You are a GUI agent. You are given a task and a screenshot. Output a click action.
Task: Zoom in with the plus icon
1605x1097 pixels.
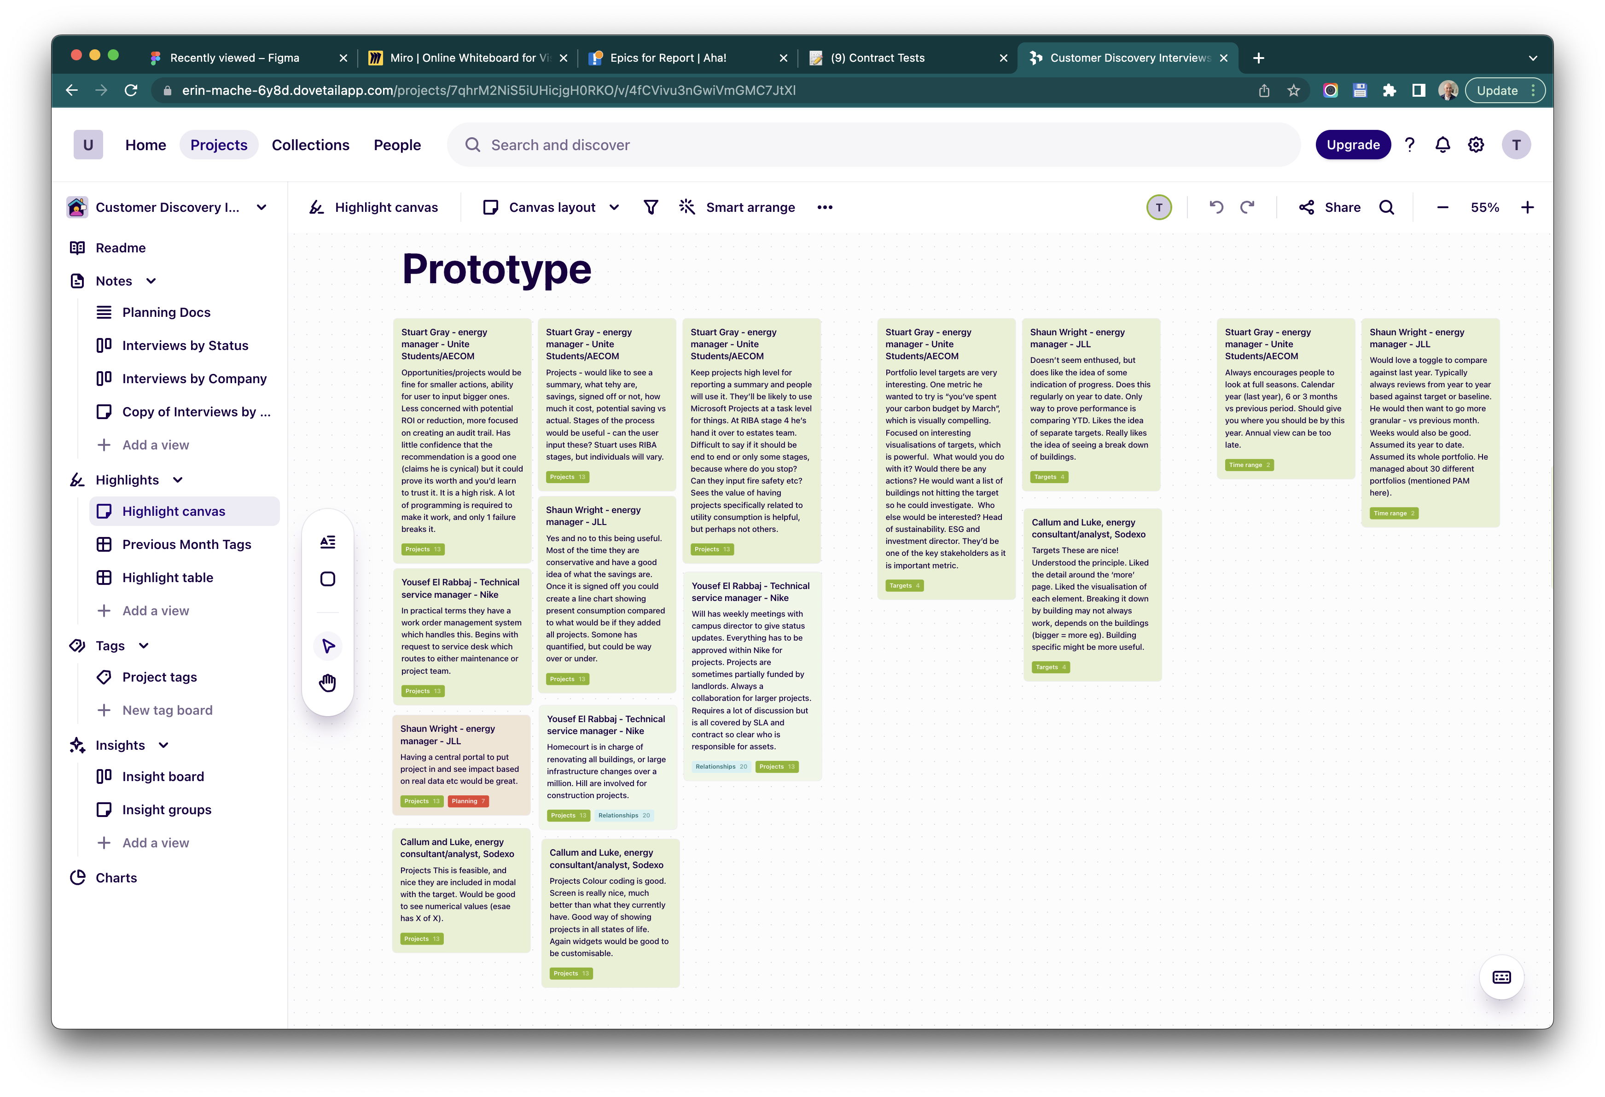tap(1528, 207)
